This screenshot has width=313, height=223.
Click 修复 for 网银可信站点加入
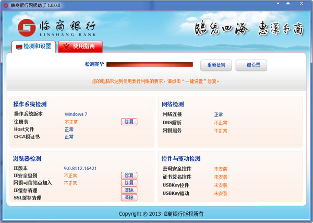129,183
